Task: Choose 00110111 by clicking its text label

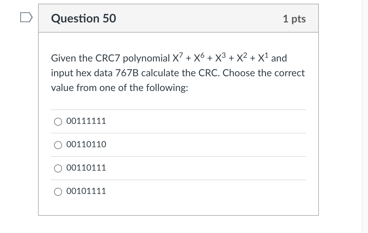Action: click(86, 168)
